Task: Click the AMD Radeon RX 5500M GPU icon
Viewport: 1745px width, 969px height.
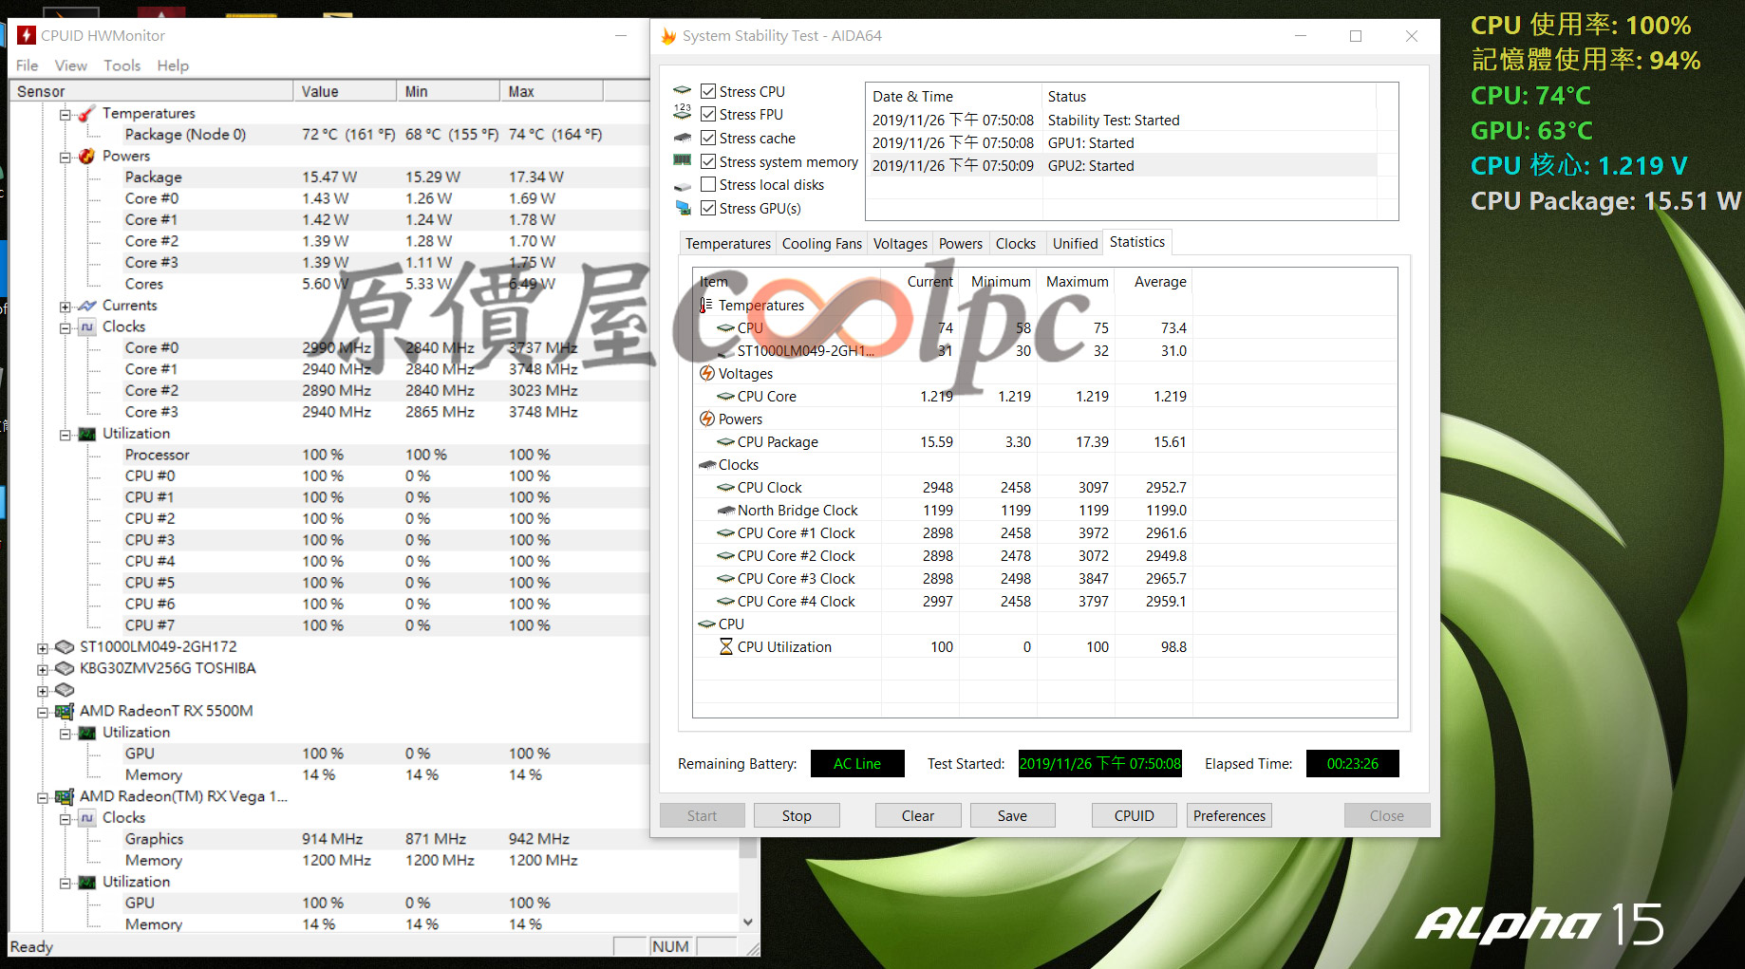Action: [64, 711]
